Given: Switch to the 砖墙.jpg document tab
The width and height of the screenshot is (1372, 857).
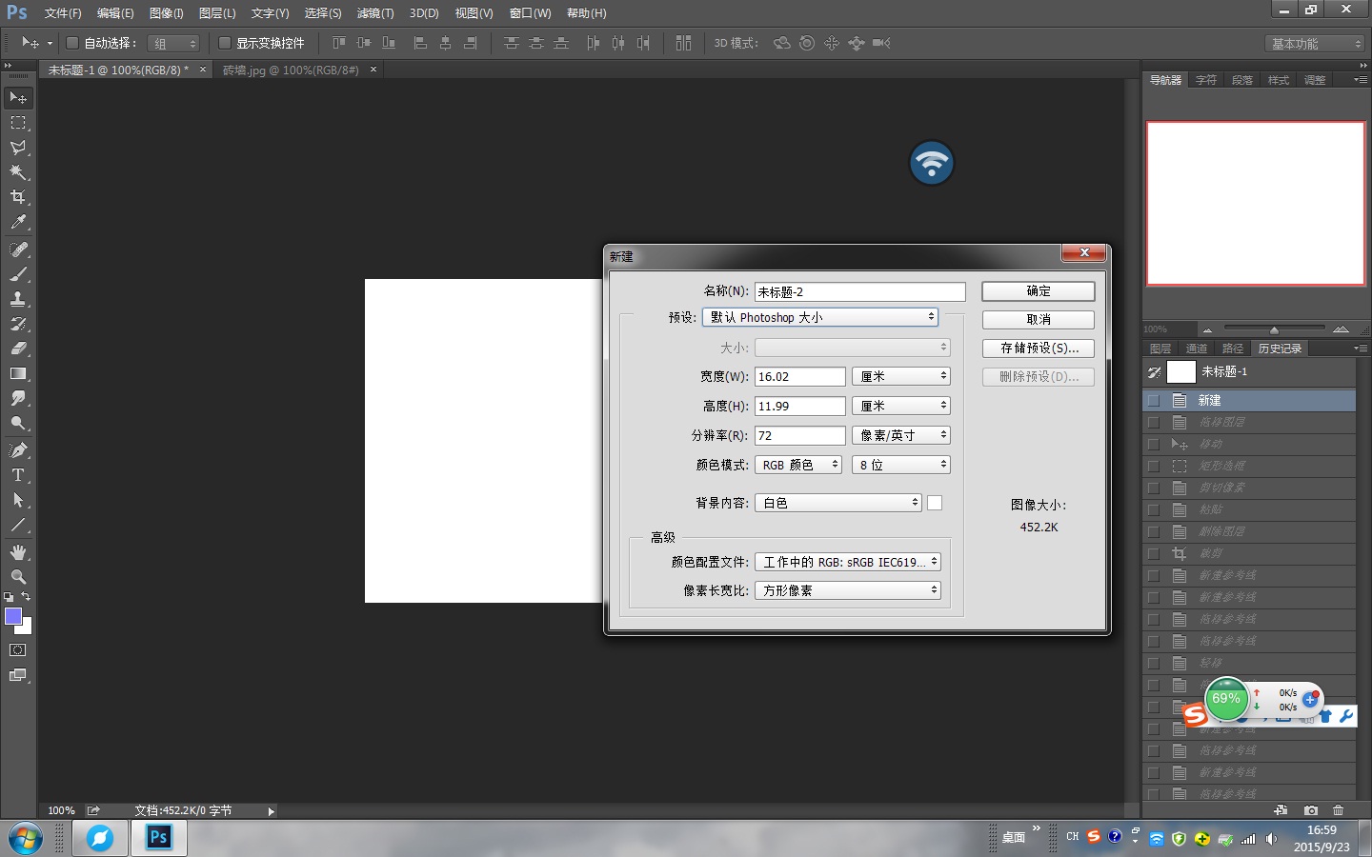Looking at the screenshot, I should (x=291, y=70).
